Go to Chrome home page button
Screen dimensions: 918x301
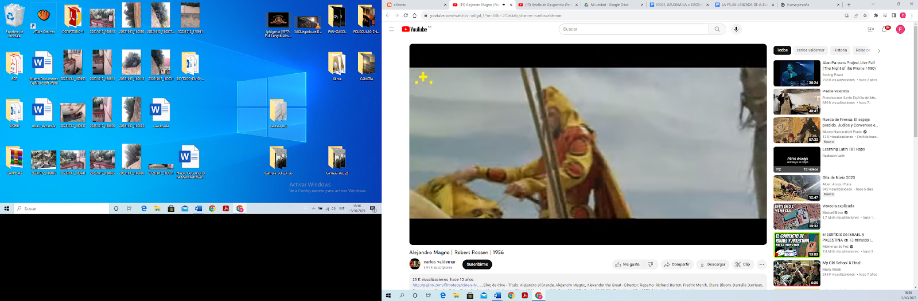pos(414,15)
